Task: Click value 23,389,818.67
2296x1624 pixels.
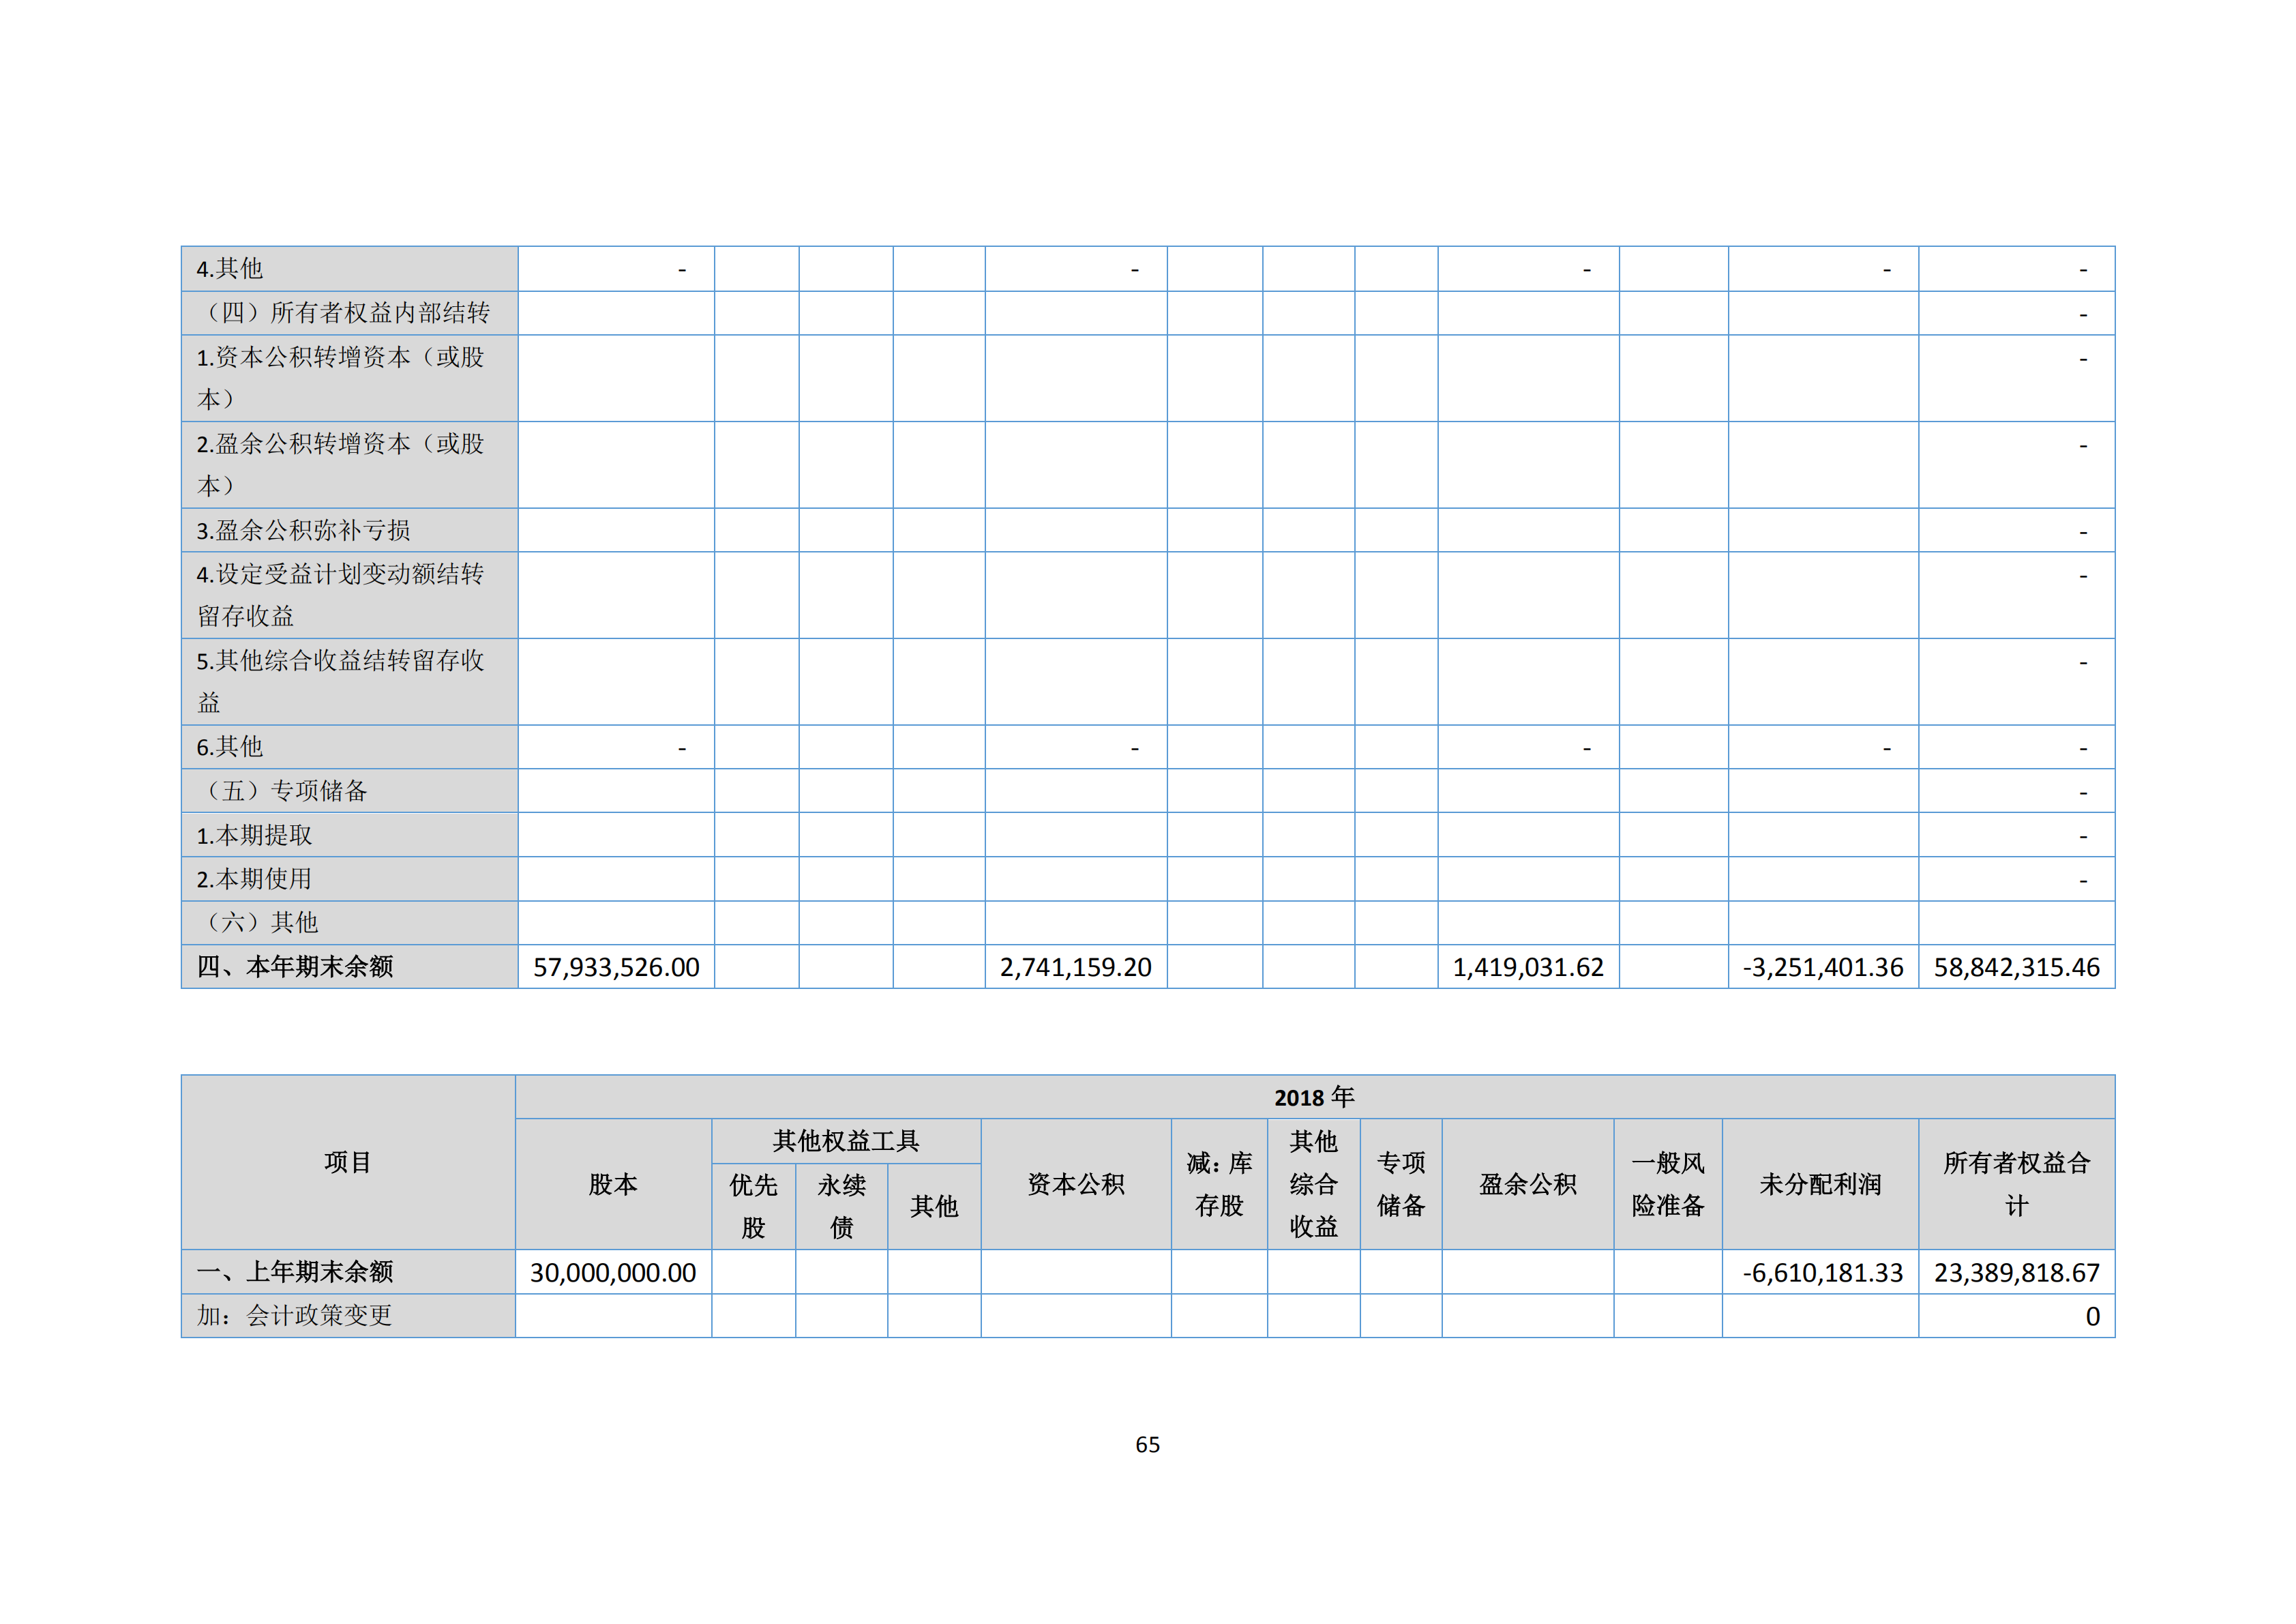Action: tap(2017, 1273)
